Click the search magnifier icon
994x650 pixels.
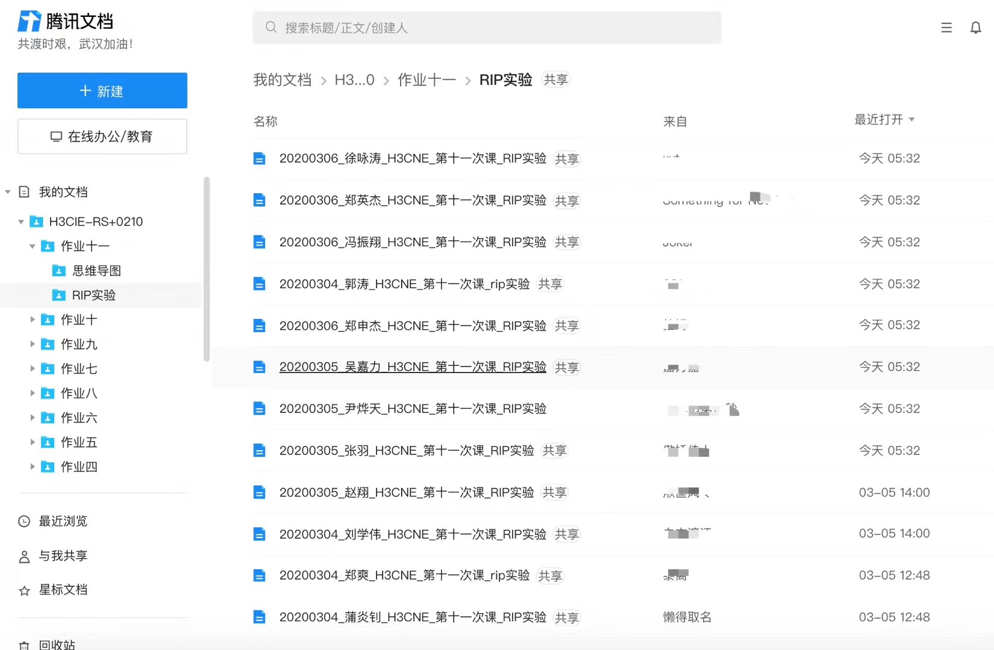tap(271, 28)
